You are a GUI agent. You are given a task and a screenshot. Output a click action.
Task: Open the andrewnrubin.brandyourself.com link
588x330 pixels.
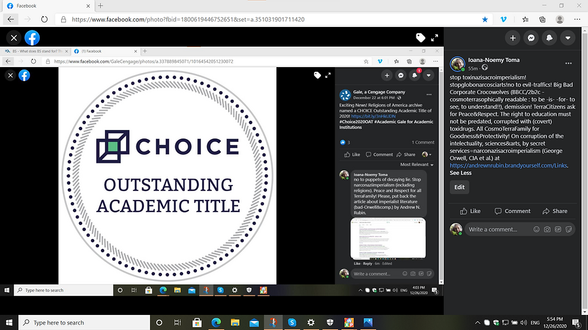coord(508,165)
